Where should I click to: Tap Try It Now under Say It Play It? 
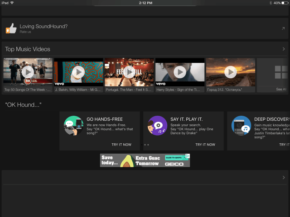point(205,145)
